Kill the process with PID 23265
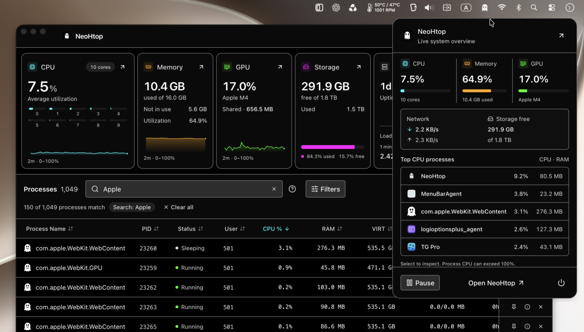Image resolution: width=584 pixels, height=332 pixels. [x=541, y=327]
